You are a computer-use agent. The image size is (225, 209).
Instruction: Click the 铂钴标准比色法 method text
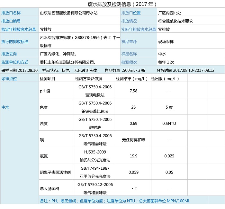95,111
